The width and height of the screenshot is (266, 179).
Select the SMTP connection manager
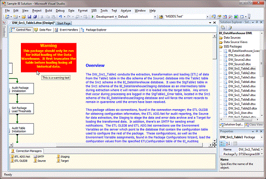click(39, 157)
